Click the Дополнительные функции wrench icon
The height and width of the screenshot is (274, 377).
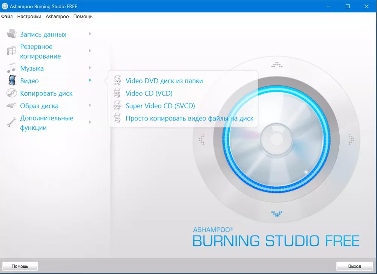click(x=11, y=122)
